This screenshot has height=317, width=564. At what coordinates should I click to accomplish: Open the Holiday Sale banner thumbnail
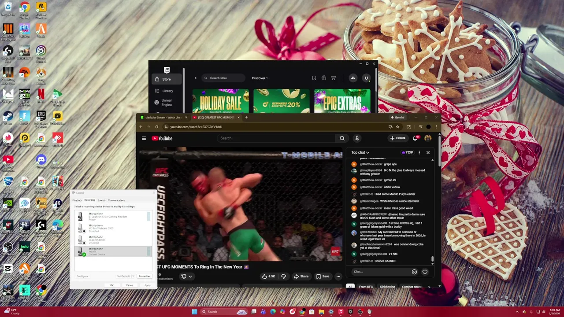(x=220, y=101)
